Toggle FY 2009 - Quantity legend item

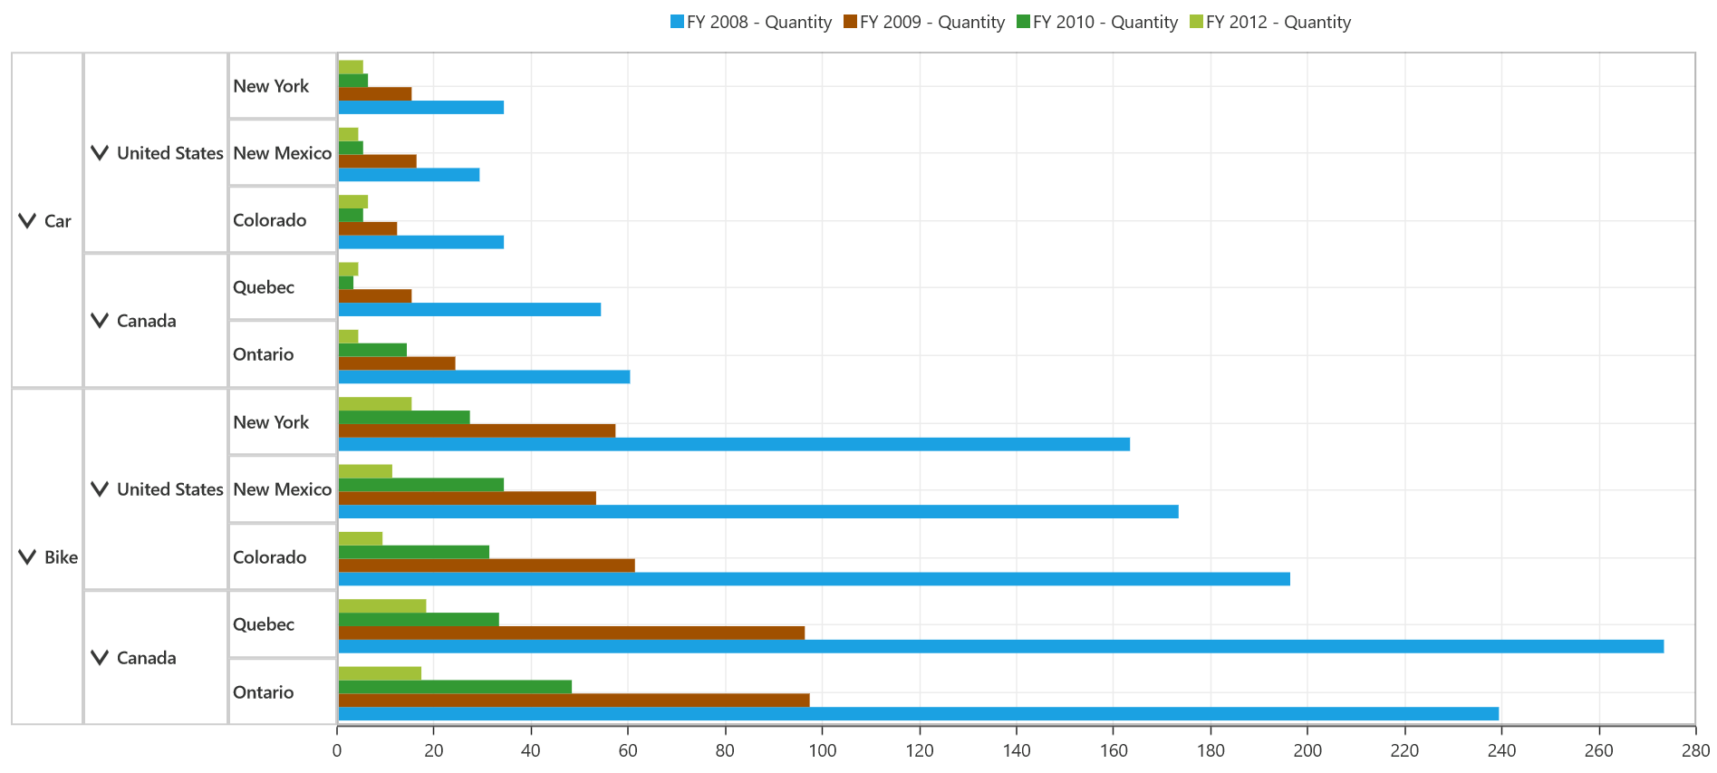(x=923, y=22)
